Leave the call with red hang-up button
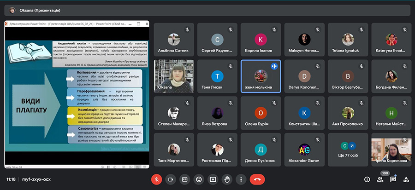Viewport: 415px width, 190px height. [257, 179]
